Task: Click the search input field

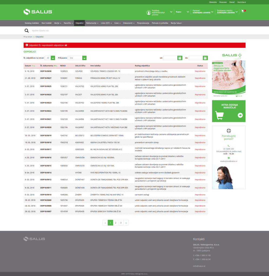Action: pyautogui.click(x=134, y=31)
